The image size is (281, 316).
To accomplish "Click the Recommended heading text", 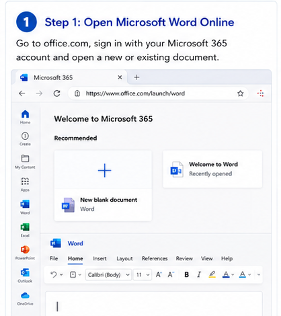I will tap(75, 138).
